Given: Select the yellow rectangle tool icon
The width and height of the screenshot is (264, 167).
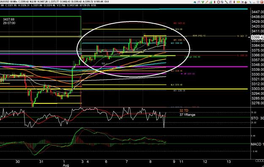Looking at the screenshot, I should click(238, 2).
